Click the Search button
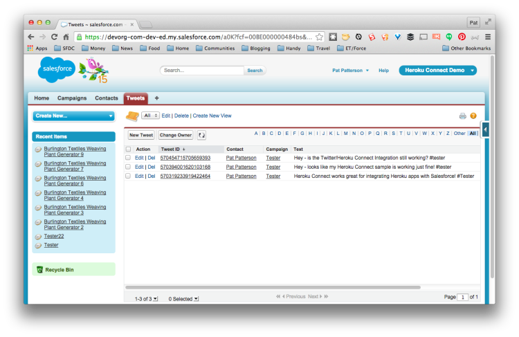 tap(255, 71)
